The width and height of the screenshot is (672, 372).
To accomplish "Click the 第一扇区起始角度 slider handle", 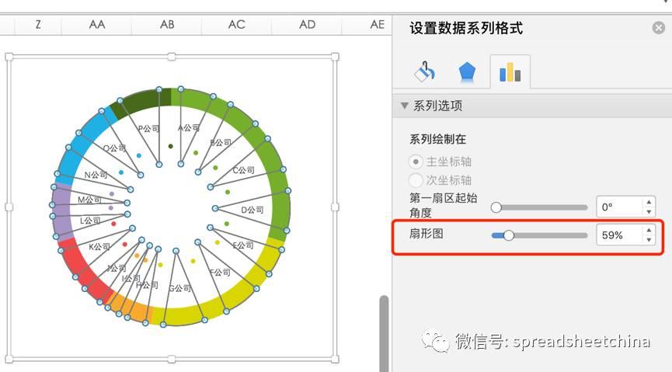I will [496, 207].
